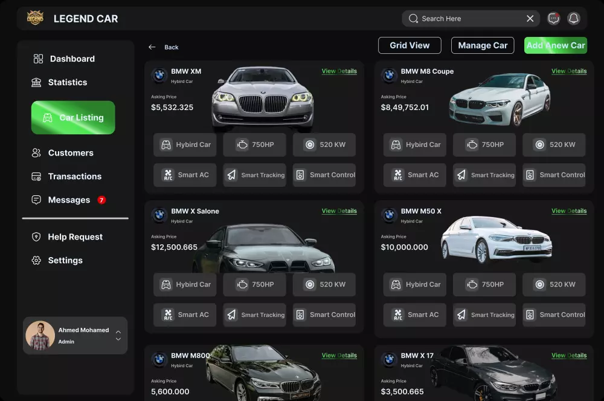Click Smart Tracking chip on BMW XM card

tap(255, 175)
